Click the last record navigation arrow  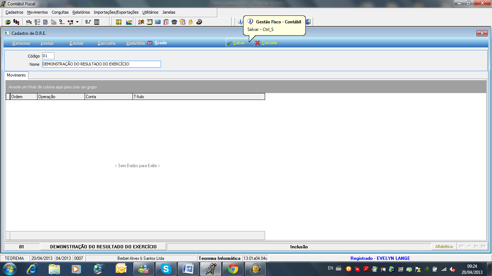coord(483,246)
